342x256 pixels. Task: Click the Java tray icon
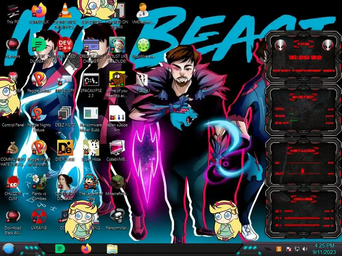point(279,249)
